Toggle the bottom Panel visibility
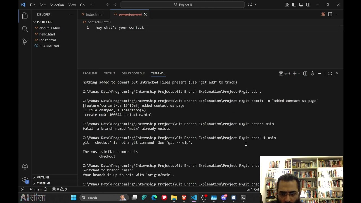 tap(301, 5)
